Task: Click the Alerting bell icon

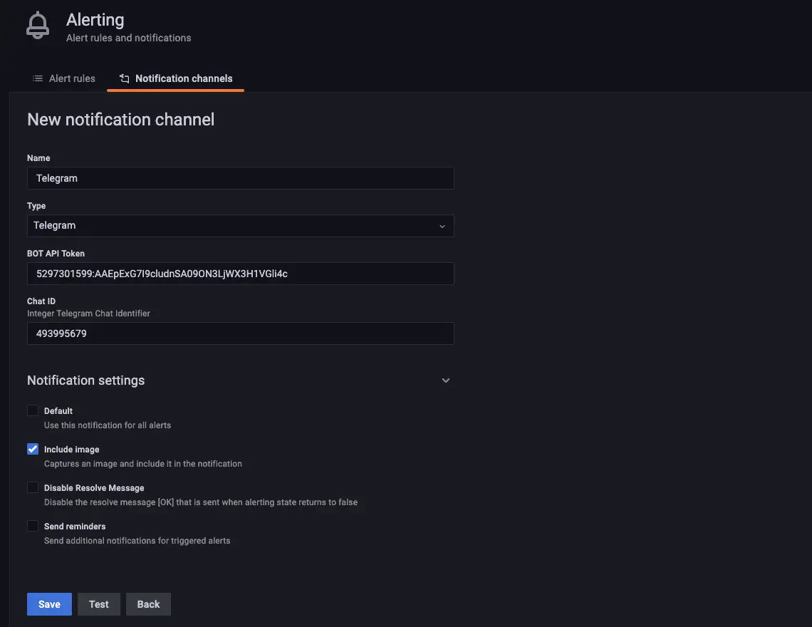Action: (x=38, y=26)
